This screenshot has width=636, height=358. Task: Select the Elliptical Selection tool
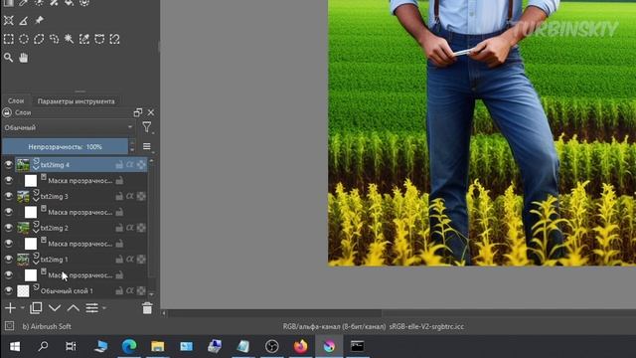pos(24,39)
